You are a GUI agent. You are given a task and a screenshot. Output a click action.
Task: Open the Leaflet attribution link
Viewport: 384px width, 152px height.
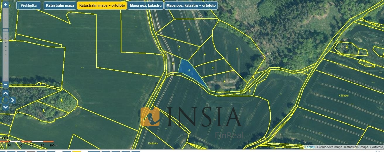point(309,147)
